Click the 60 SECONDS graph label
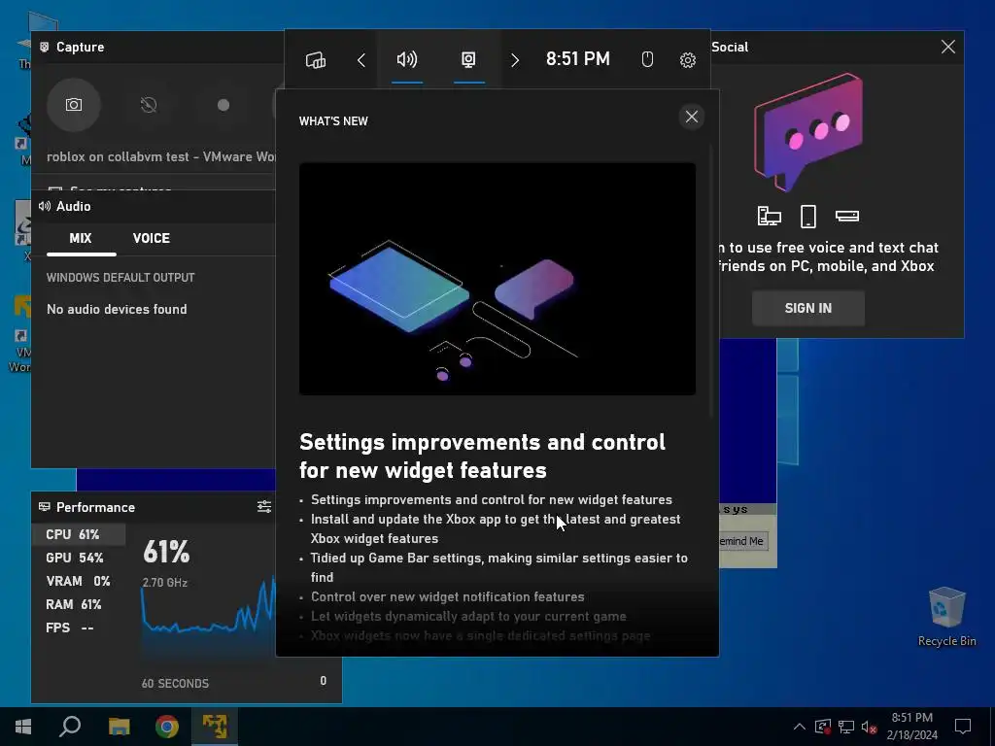995x746 pixels. click(175, 684)
